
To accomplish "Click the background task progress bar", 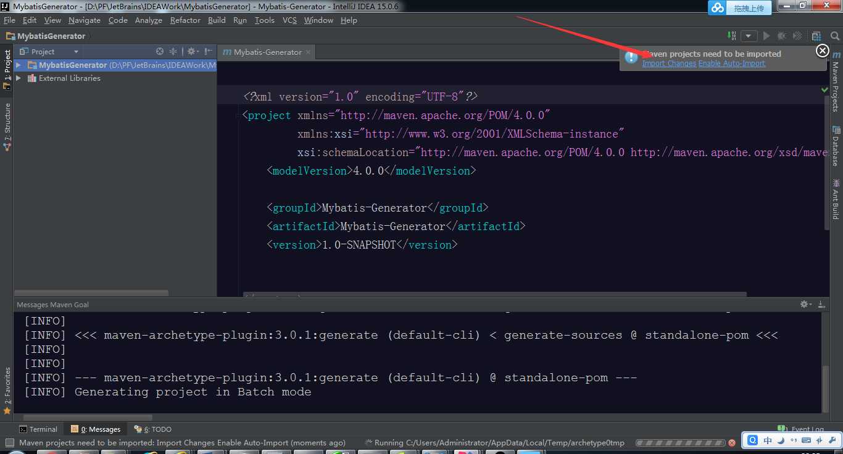I will pos(679,442).
